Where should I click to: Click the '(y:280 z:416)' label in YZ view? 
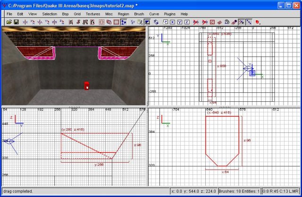pyautogui.click(x=73, y=130)
